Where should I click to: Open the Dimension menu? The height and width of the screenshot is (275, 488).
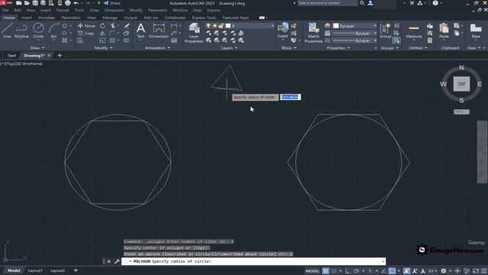click(x=114, y=10)
